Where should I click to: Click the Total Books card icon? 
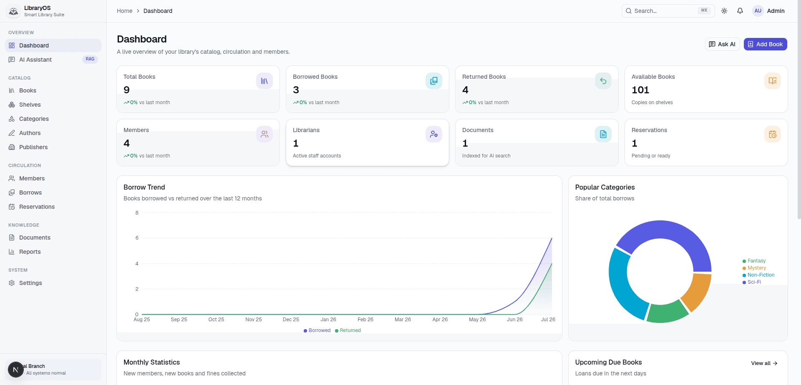click(x=264, y=81)
